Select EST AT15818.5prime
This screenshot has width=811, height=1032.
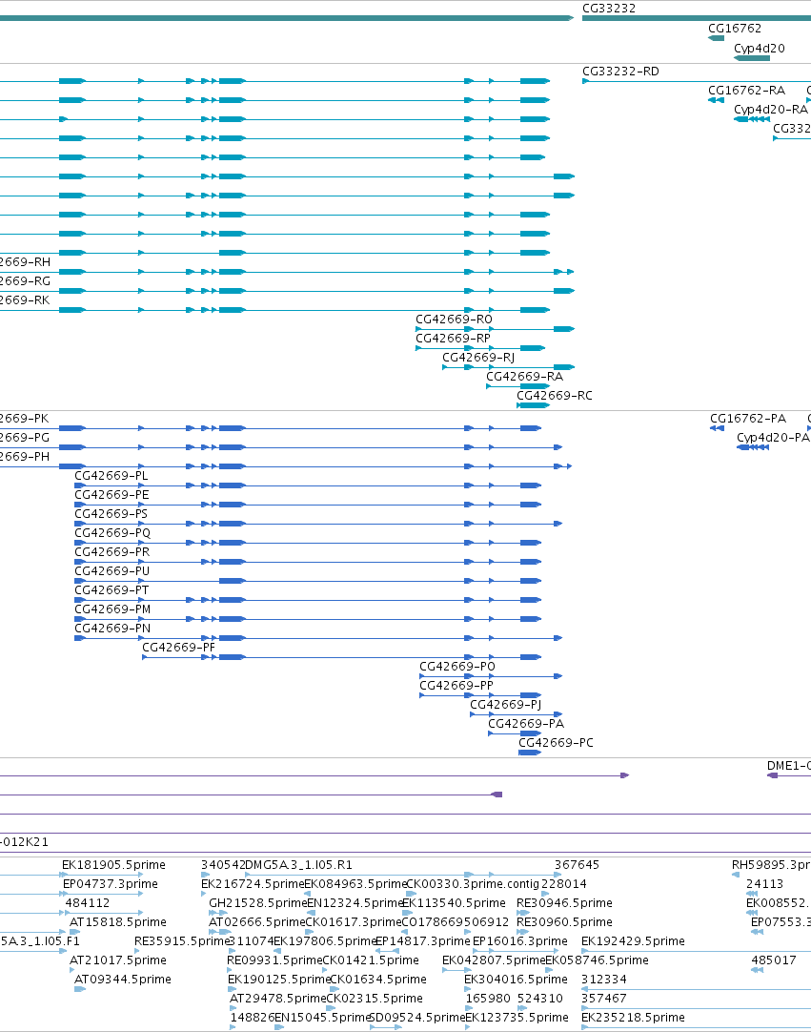coord(118,922)
